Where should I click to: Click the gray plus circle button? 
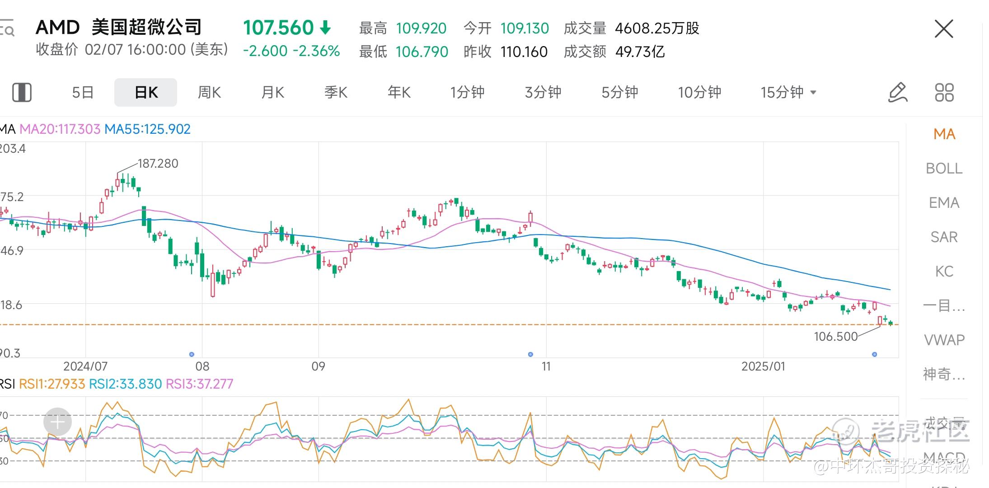point(57,422)
